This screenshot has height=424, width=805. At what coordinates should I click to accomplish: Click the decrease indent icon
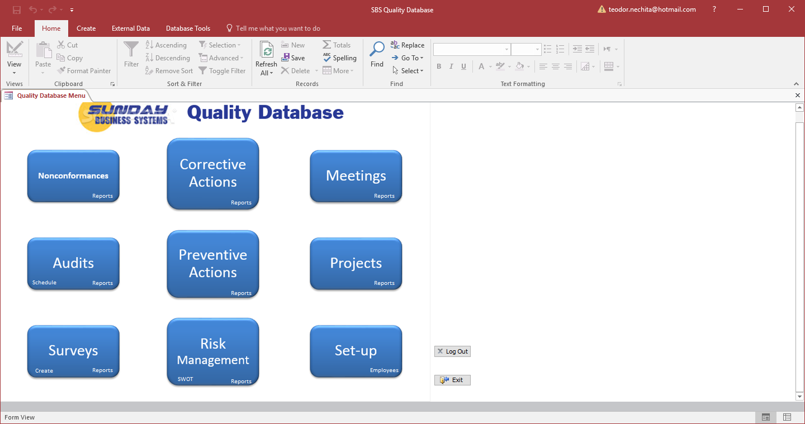pyautogui.click(x=590, y=49)
